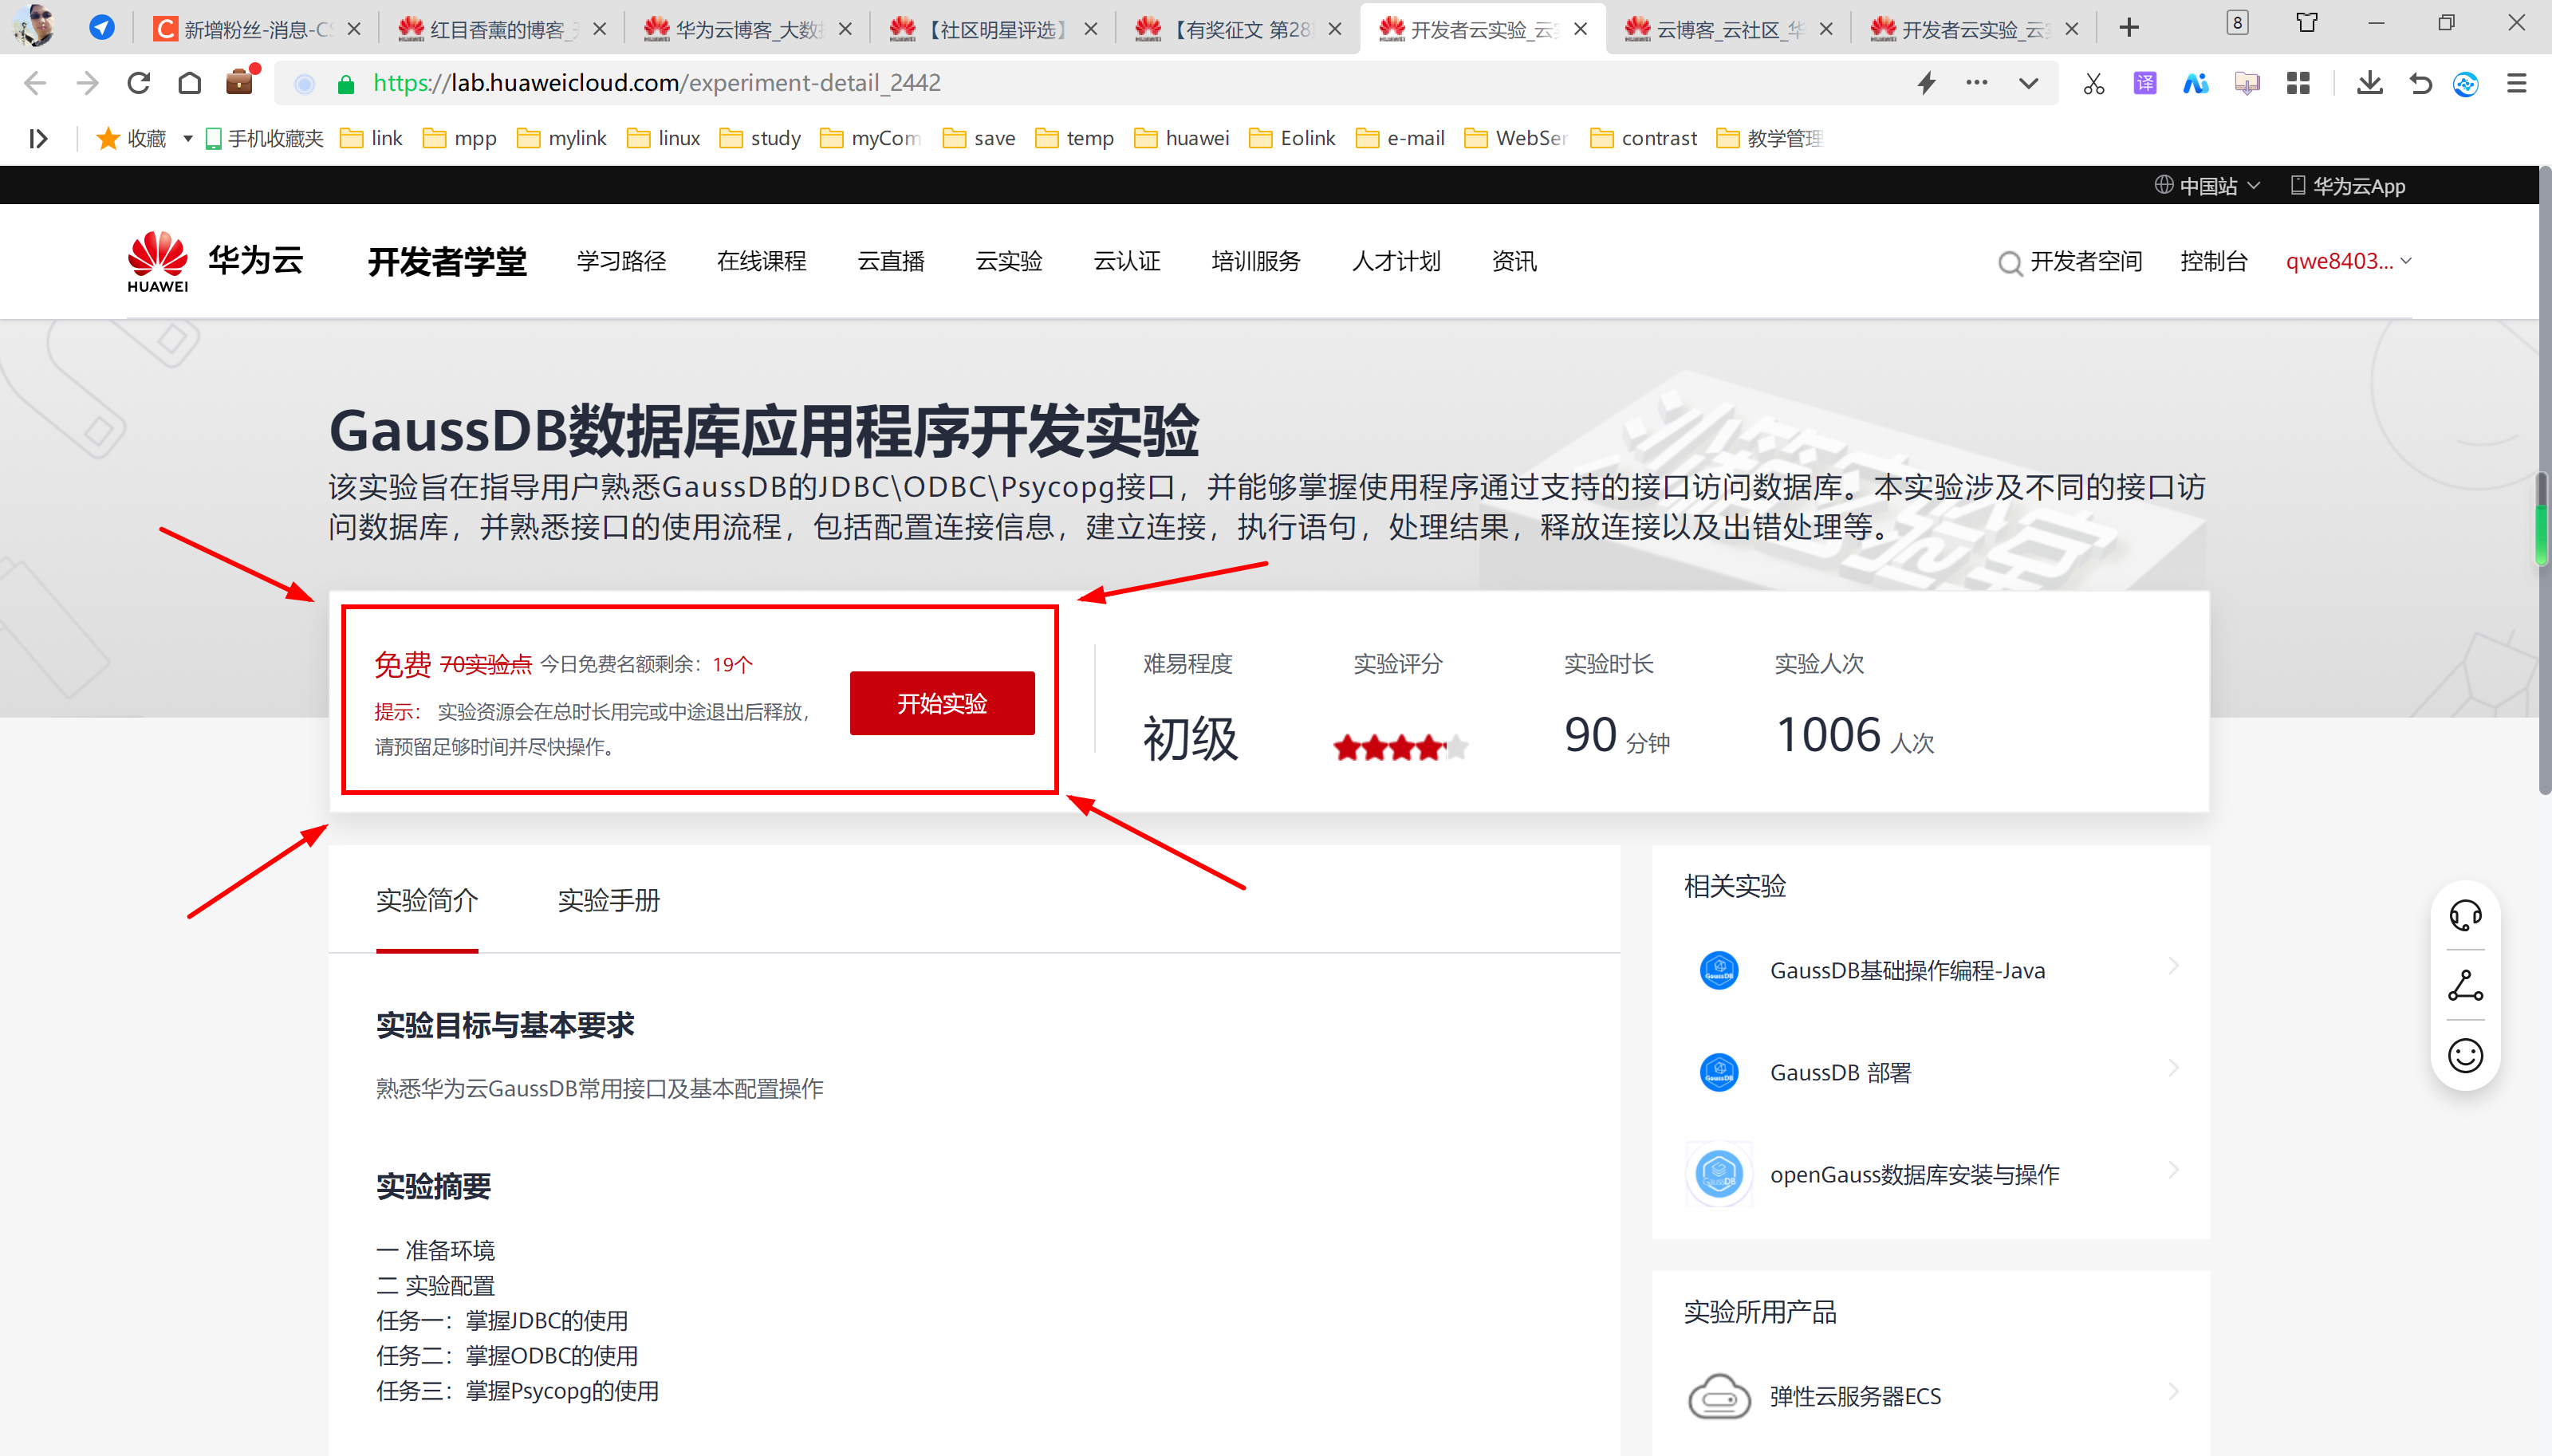Expand the address bar dropdown chevron
This screenshot has width=2552, height=1456.
click(x=2028, y=83)
